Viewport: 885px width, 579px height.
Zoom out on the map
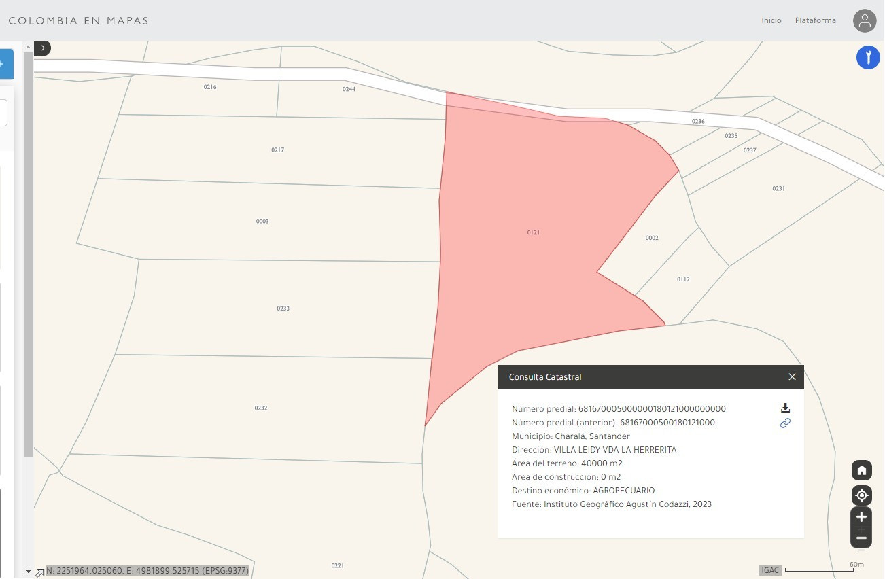tap(861, 538)
